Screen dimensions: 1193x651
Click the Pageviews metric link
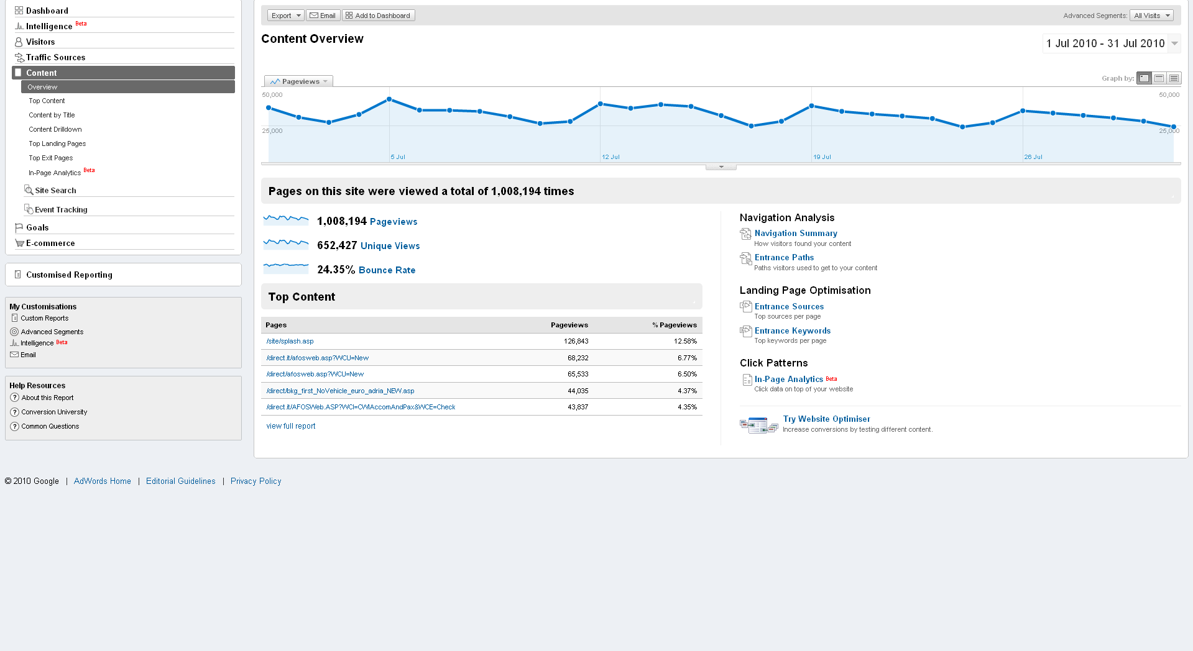pyautogui.click(x=394, y=222)
